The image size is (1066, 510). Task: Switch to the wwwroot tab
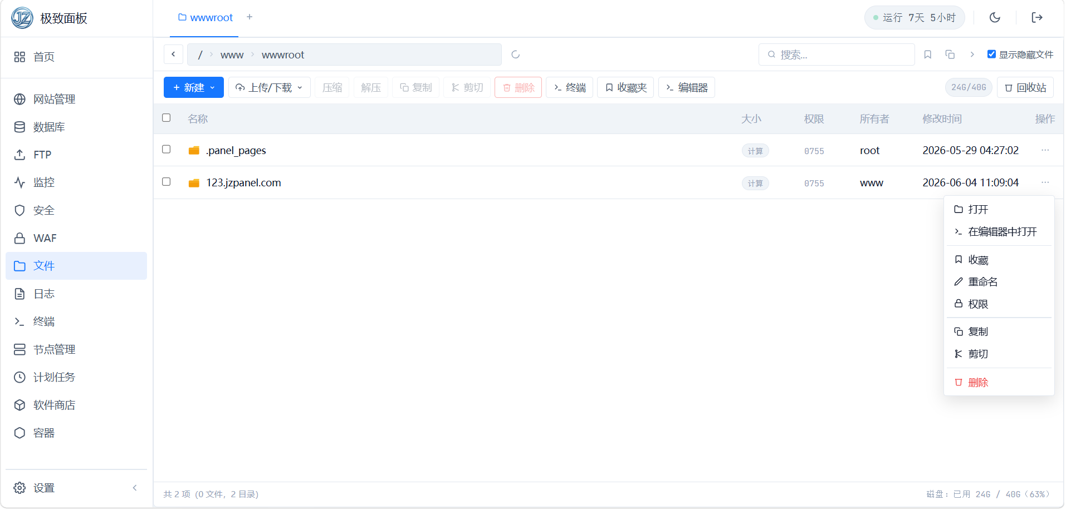coord(205,18)
